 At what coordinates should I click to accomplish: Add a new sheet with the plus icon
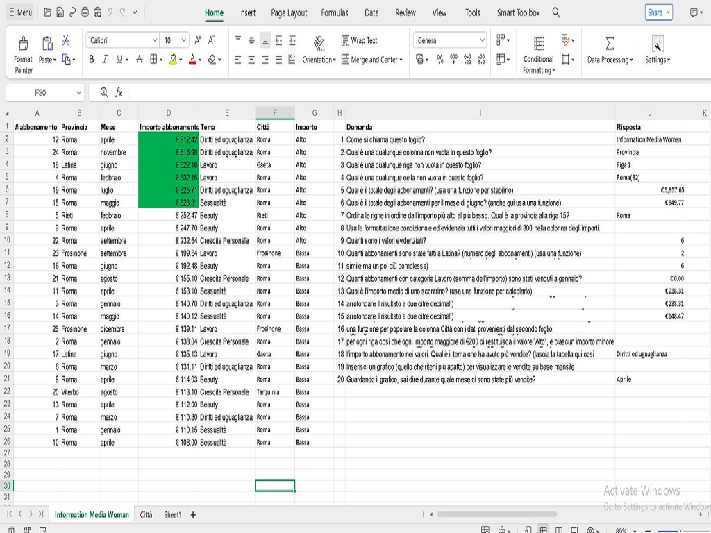193,514
